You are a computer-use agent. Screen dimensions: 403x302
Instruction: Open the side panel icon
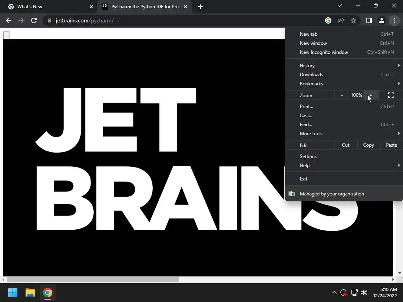point(369,20)
